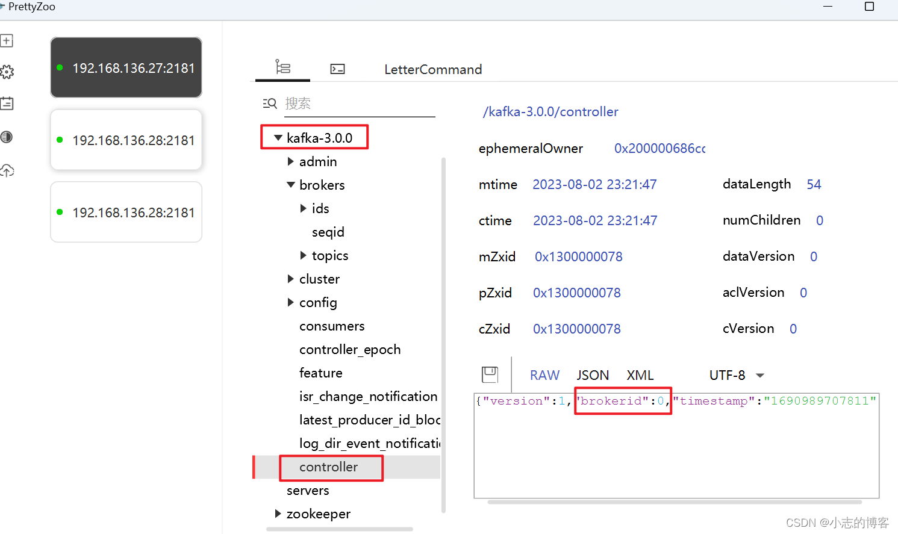This screenshot has height=534, width=898.
Task: Click the dataLength value 54
Action: (814, 184)
